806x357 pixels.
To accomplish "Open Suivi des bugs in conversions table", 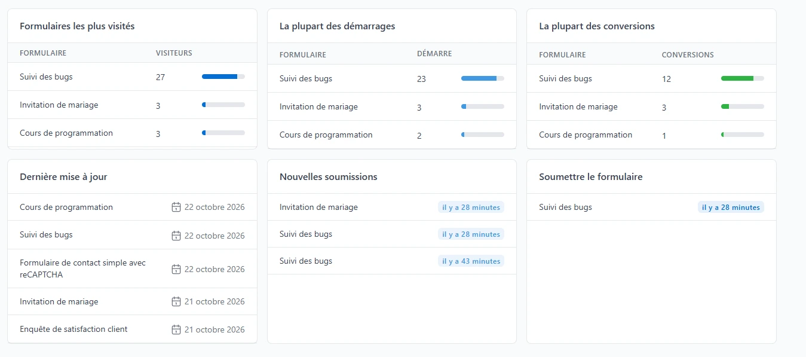I will 565,78.
